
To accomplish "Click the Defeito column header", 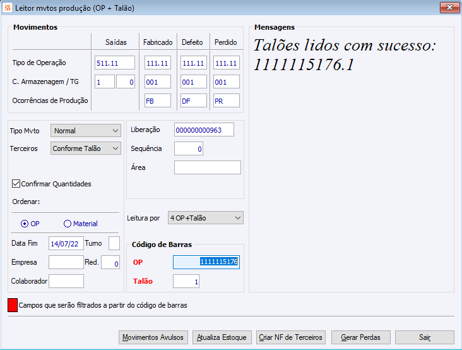I will point(192,42).
